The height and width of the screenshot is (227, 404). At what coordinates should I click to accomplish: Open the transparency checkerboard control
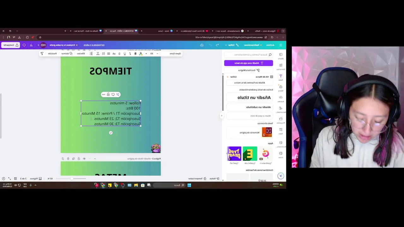[91, 54]
